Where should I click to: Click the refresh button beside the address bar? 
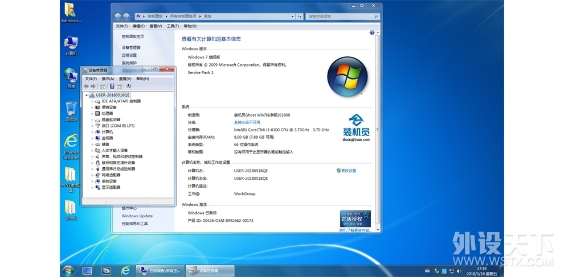pyautogui.click(x=300, y=16)
